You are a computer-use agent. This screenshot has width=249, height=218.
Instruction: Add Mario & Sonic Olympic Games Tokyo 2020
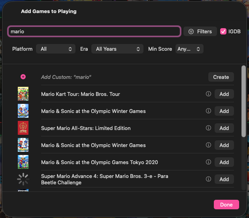tap(224, 162)
